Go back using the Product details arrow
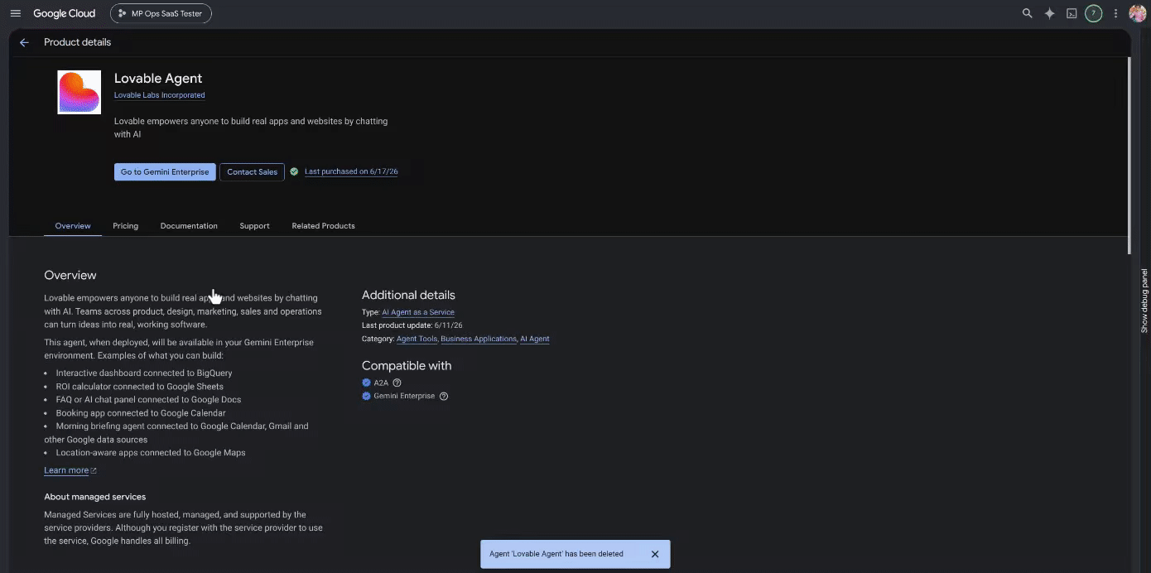Screen dimensions: 1151x573 point(24,42)
